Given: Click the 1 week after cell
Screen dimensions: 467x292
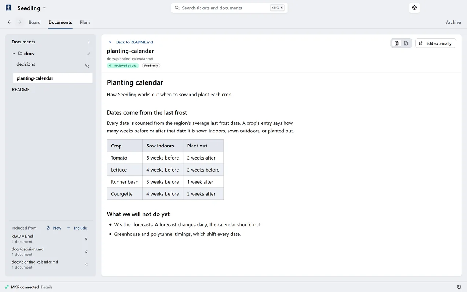Looking at the screenshot, I should [203, 182].
